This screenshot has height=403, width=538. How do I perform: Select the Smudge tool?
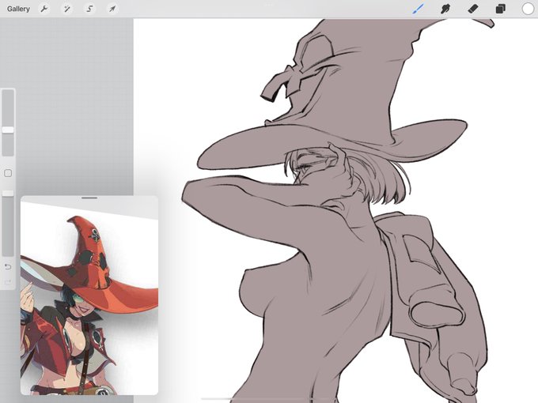pos(445,9)
